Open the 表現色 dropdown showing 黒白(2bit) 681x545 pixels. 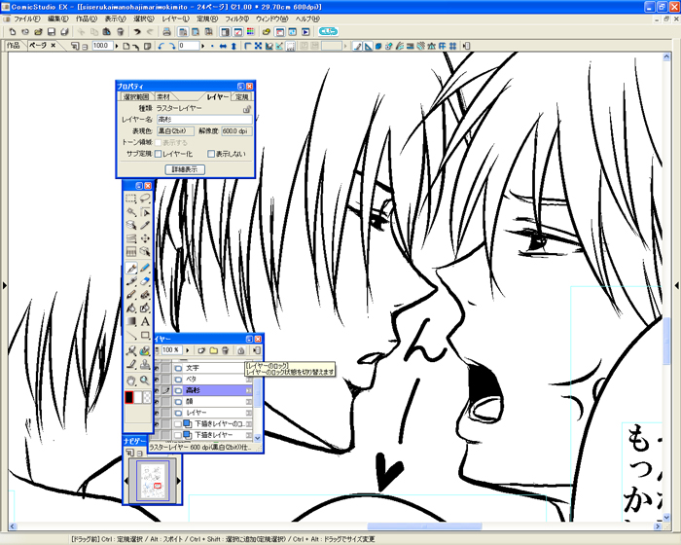(175, 130)
